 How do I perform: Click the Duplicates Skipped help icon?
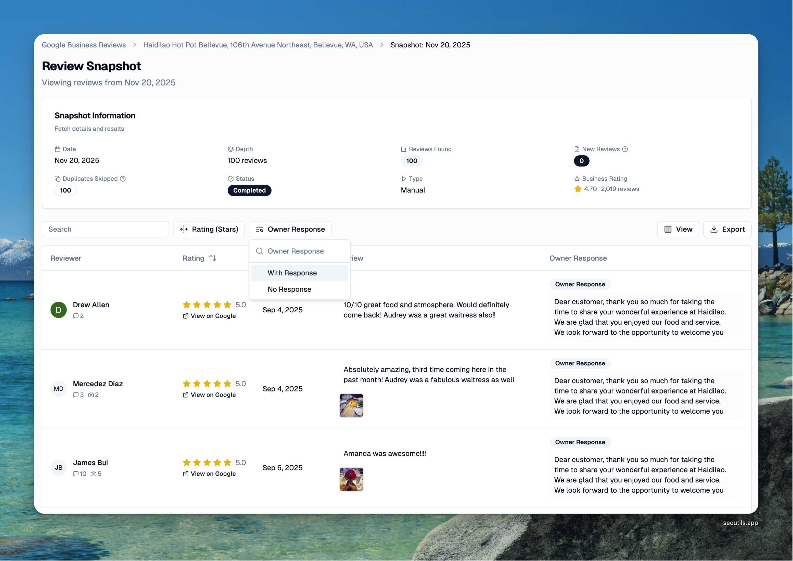(x=123, y=178)
